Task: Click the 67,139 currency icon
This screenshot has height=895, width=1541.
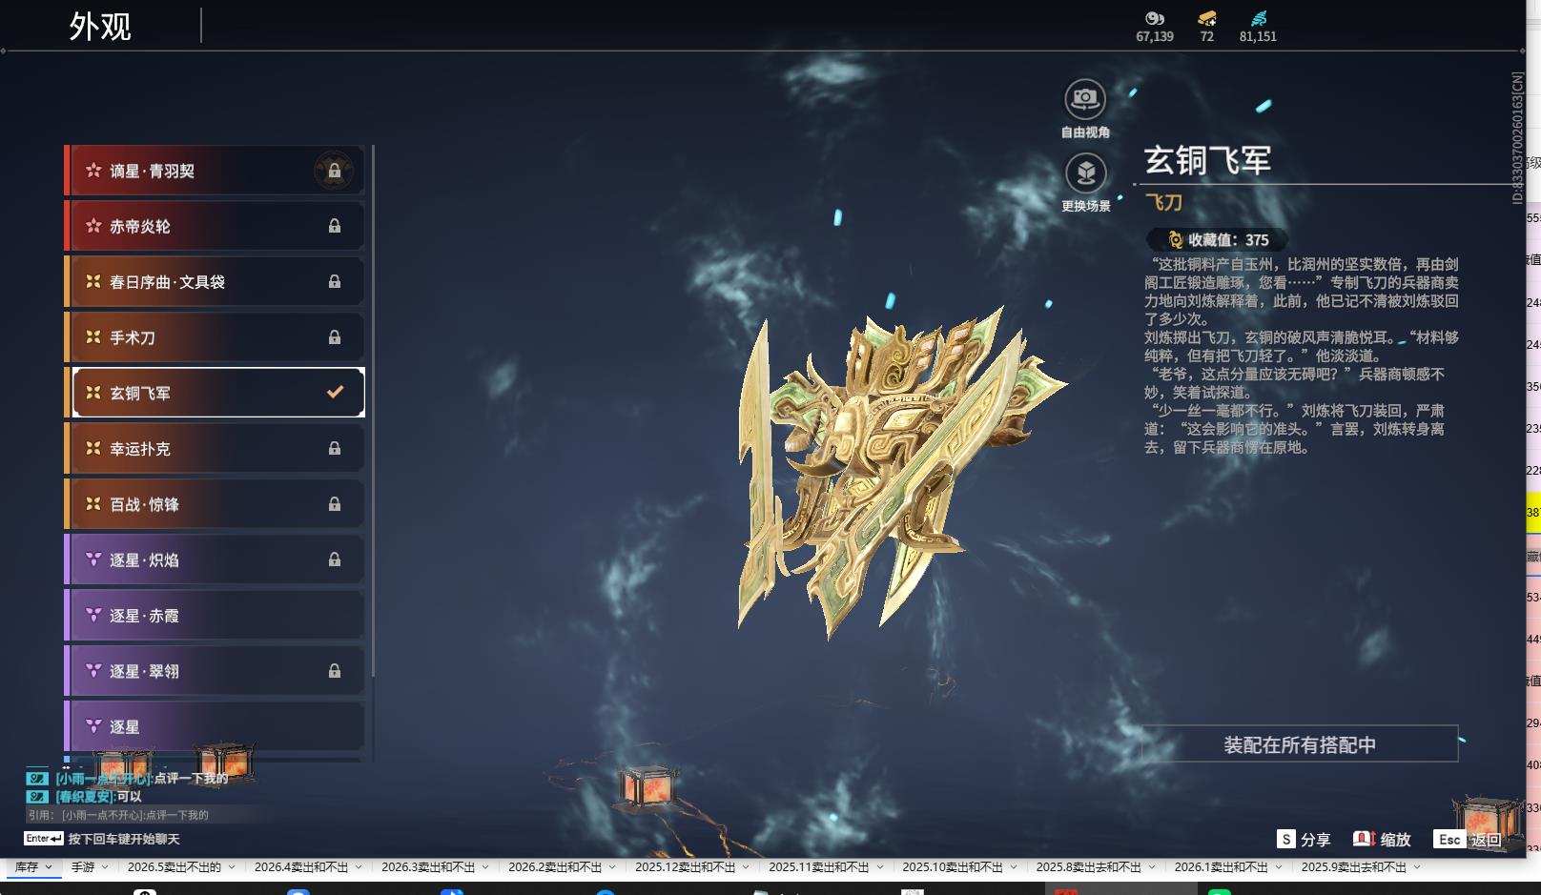Action: pos(1155,18)
